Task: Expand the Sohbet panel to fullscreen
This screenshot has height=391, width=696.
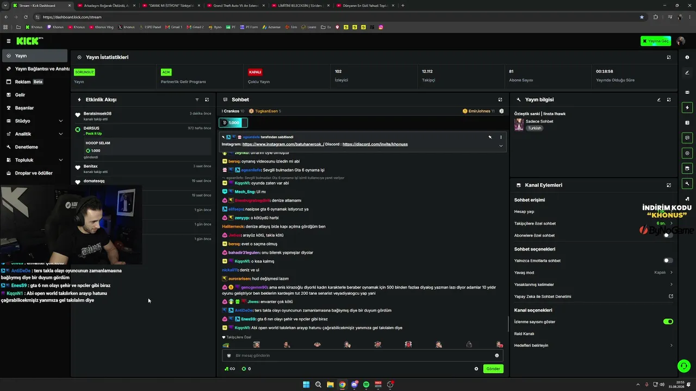Action: click(500, 100)
